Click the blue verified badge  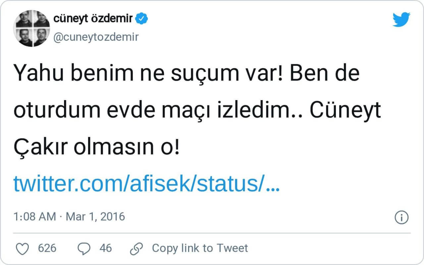(x=142, y=19)
